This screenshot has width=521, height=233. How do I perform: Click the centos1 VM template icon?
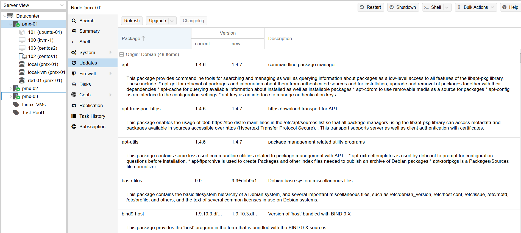click(x=23, y=56)
